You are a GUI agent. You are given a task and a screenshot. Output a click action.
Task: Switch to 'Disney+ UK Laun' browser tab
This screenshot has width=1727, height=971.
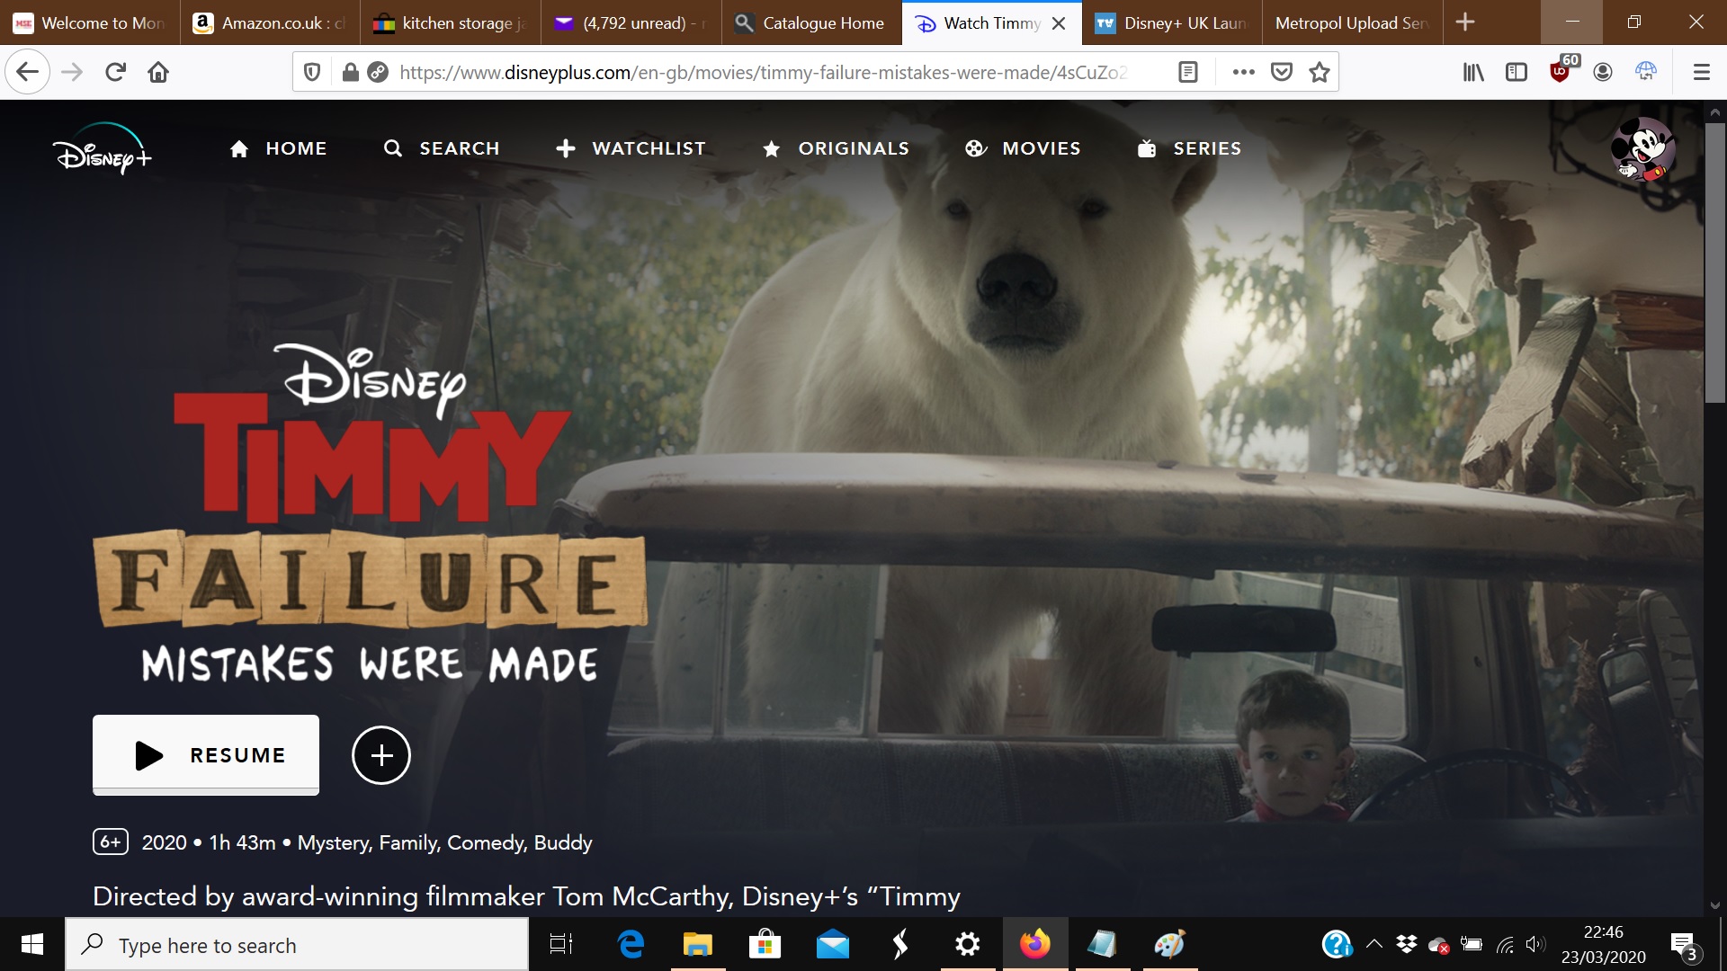[x=1172, y=22]
